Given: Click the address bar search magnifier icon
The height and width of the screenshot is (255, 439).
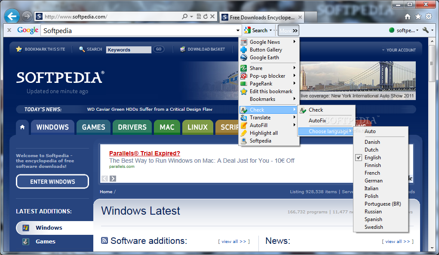Looking at the screenshot, I should (184, 16).
